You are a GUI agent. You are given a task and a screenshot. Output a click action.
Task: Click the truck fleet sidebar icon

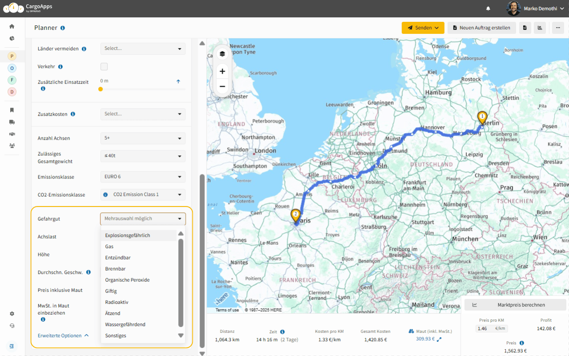[12, 122]
